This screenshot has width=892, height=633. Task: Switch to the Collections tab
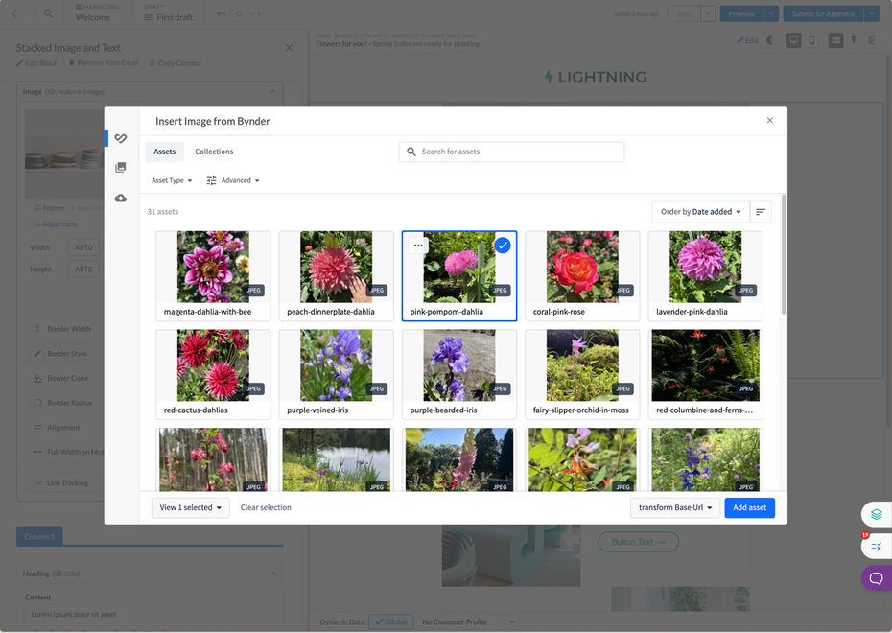[x=214, y=152]
